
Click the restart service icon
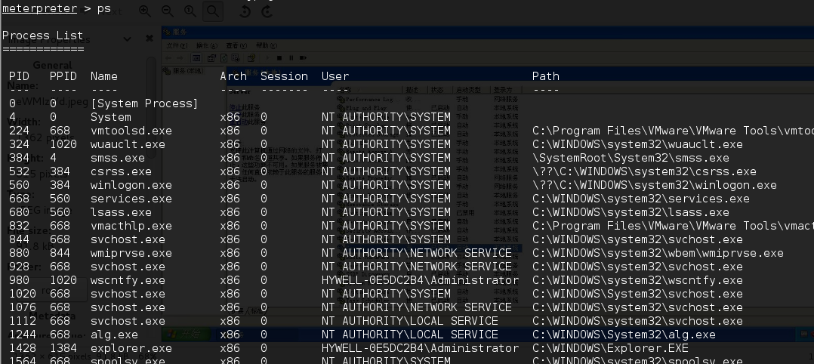point(304,57)
